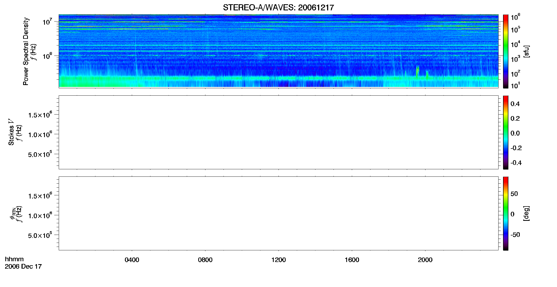Viewport: 557px width, 287px height.
Task: Click the -50 tick on the degree color bar
Action: point(515,235)
